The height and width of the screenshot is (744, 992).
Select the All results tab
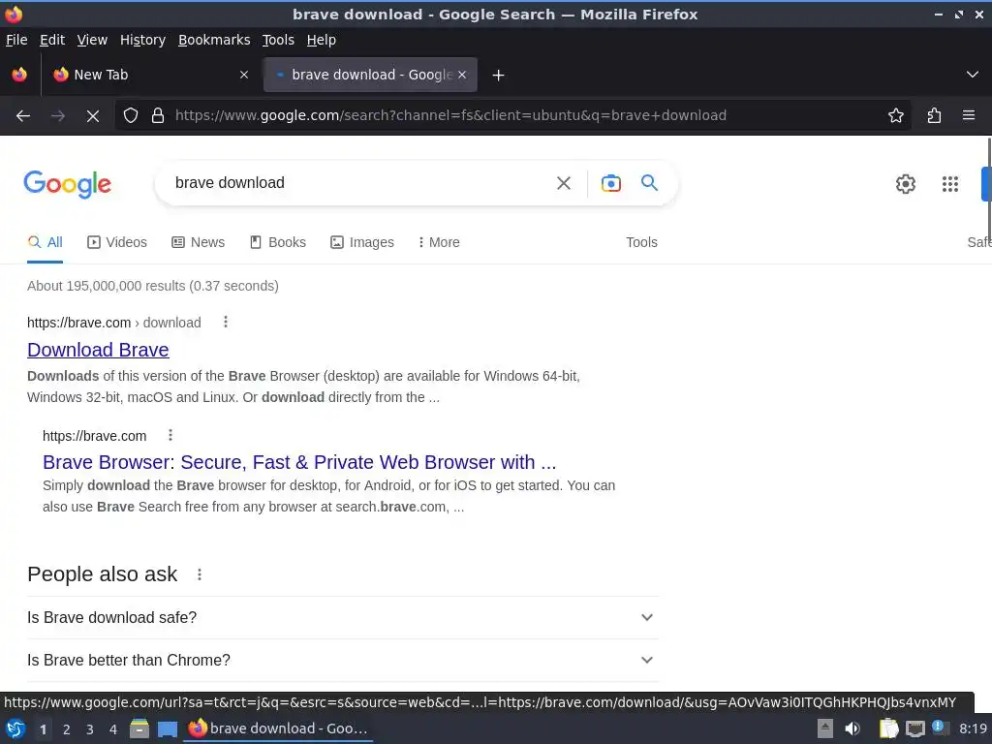pos(45,242)
